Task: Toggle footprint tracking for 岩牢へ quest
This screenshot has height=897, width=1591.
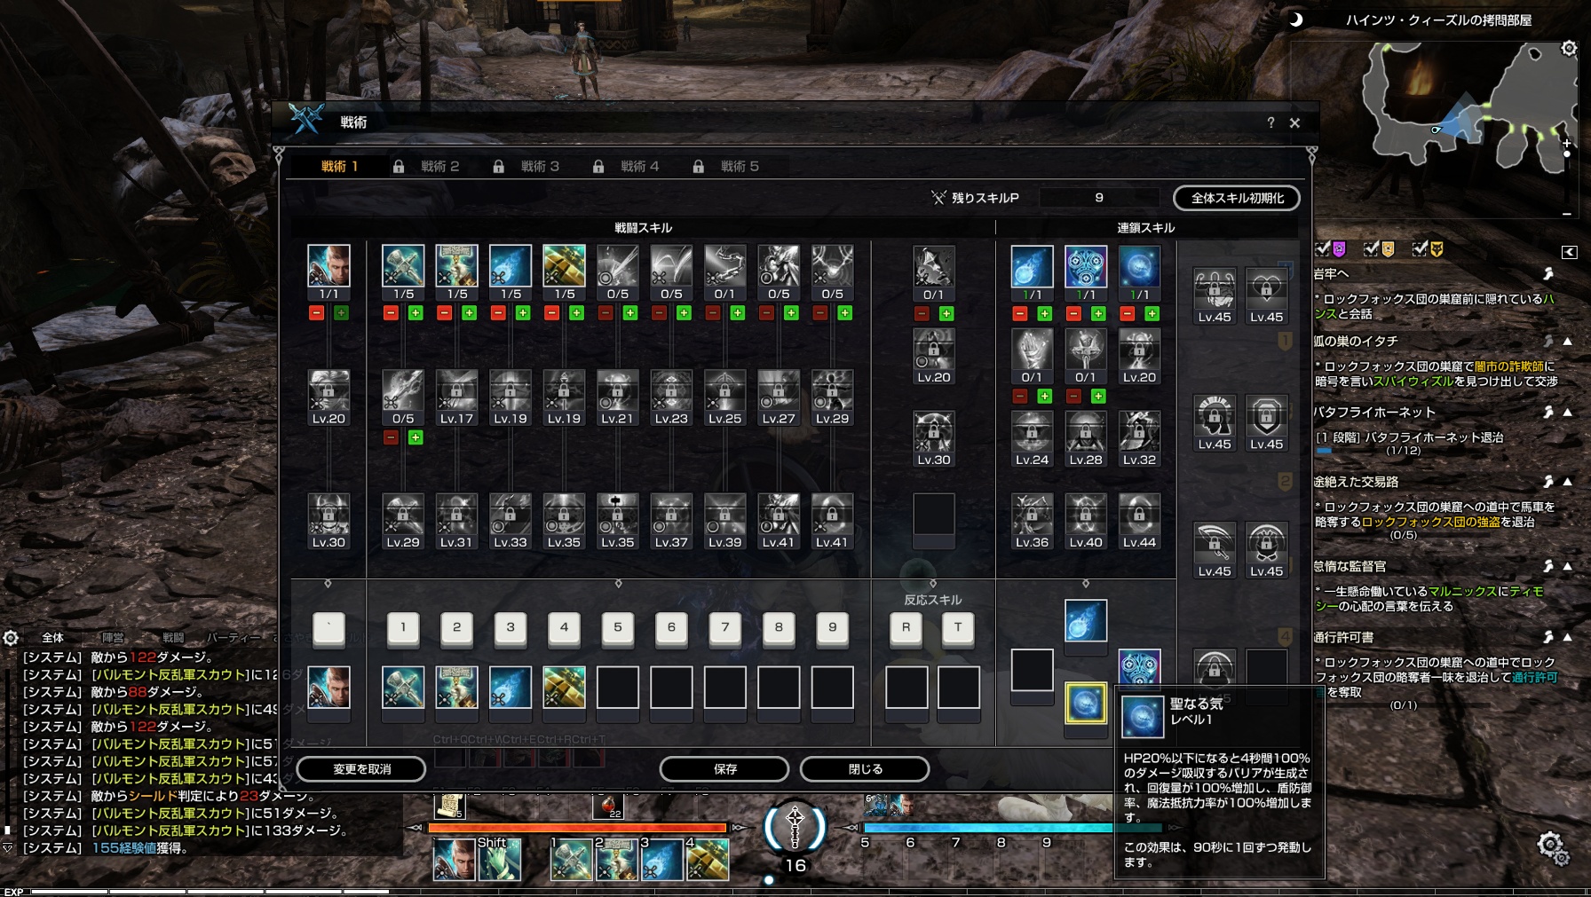Action: (x=1548, y=273)
